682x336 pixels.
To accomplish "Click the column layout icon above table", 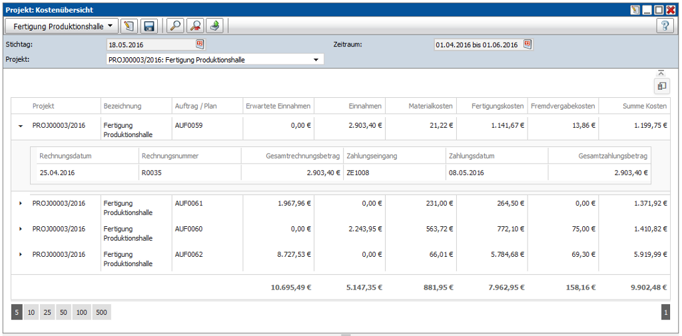I will point(661,86).
